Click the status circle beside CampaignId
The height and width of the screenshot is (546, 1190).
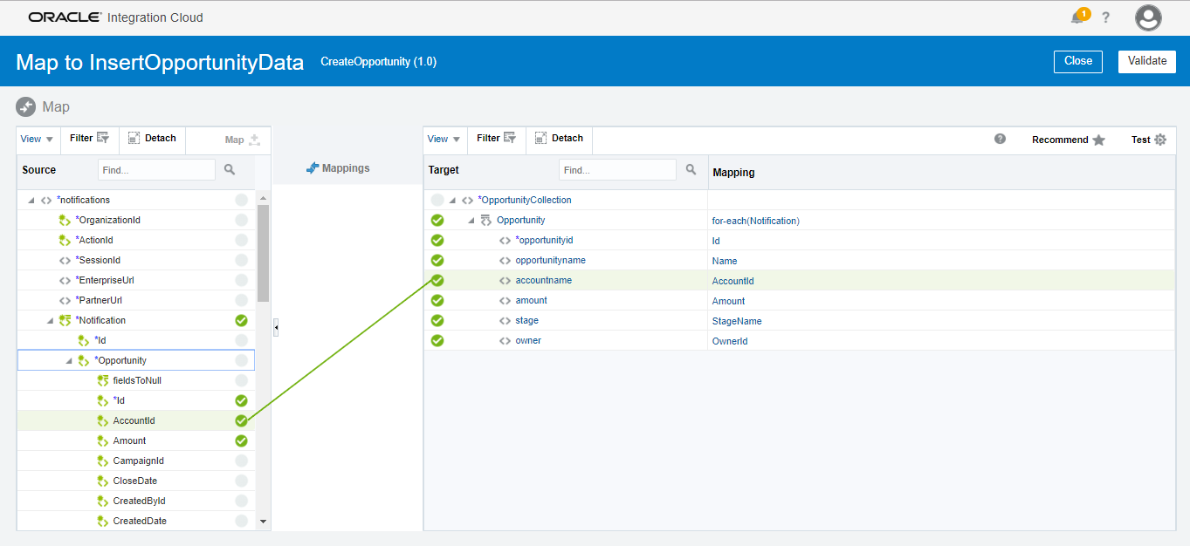click(x=241, y=461)
